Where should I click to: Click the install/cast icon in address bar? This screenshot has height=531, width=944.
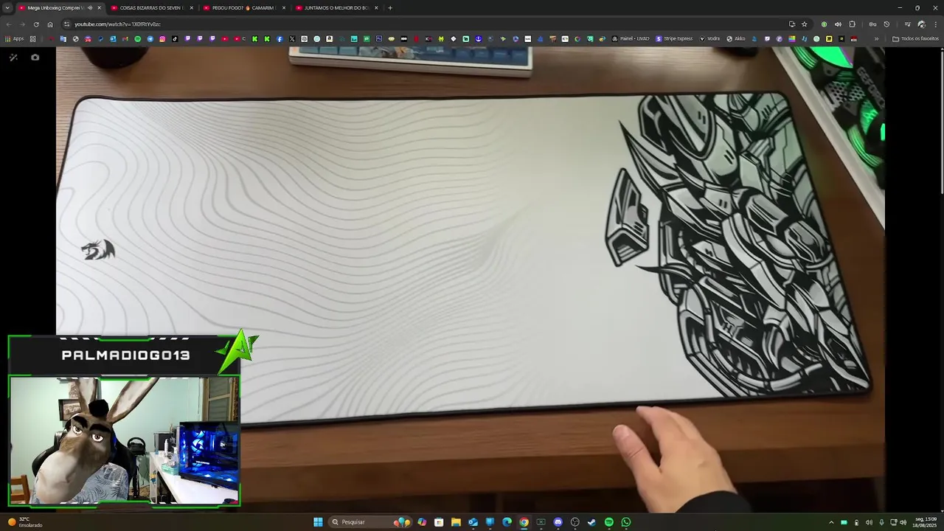(792, 24)
